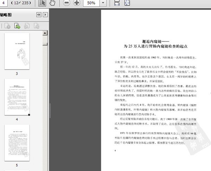Click the thumbnail label number 3

pos(17,74)
